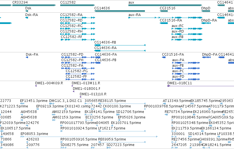Select transcript aux-RC
This screenshot has height=149, width=234.
click(x=178, y=26)
